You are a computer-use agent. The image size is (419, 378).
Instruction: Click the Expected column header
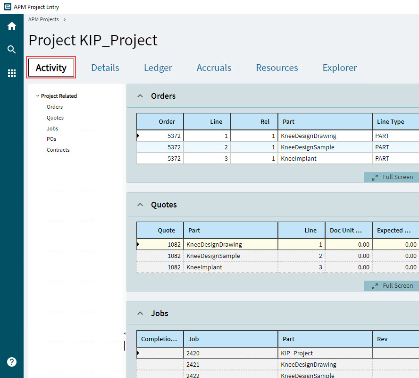[396, 230]
